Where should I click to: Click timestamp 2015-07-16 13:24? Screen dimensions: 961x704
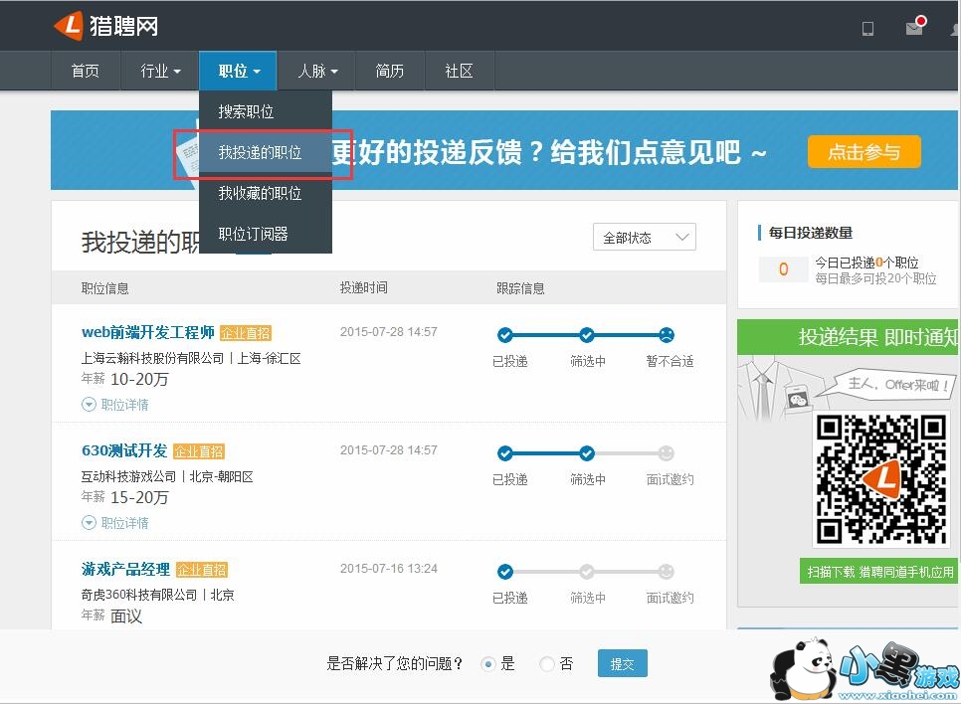pos(389,569)
